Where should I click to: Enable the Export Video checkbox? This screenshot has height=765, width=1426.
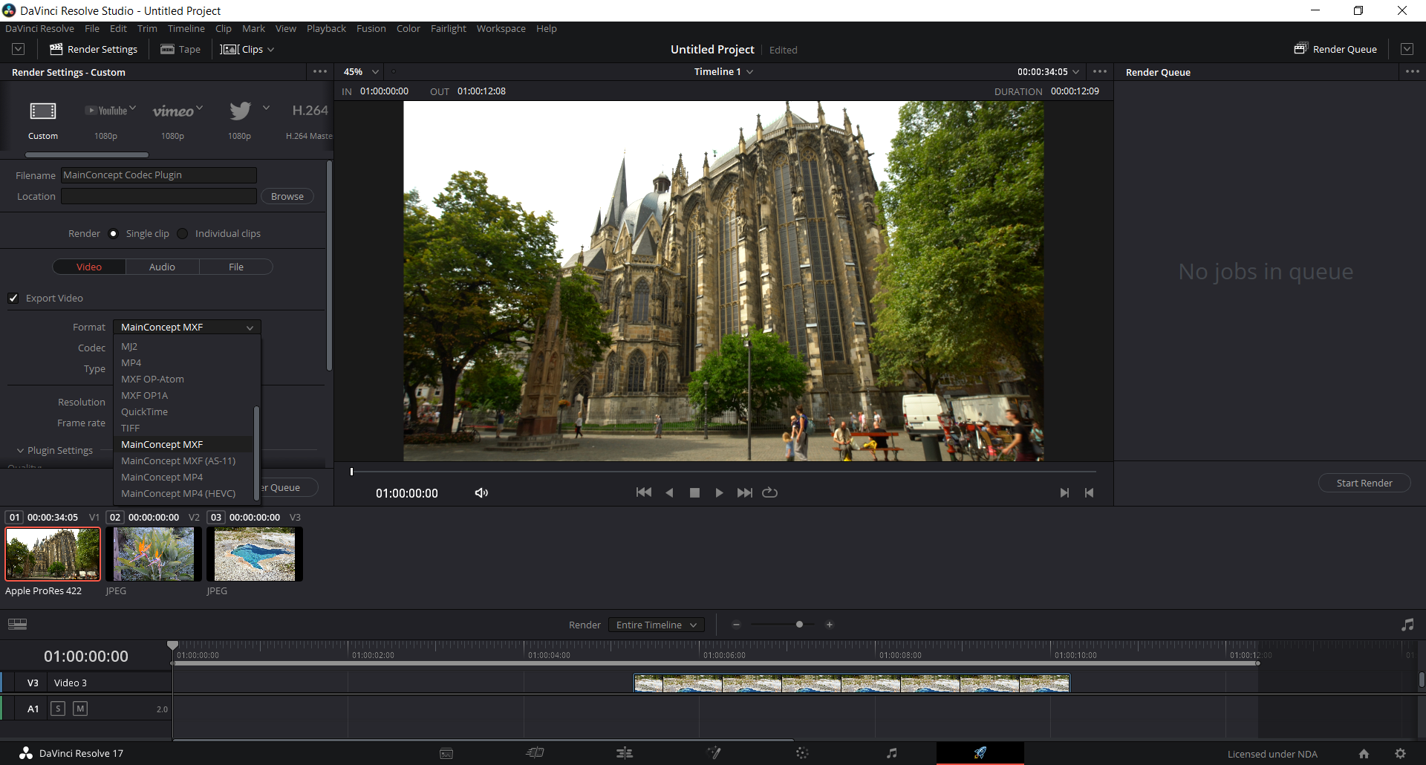point(13,298)
